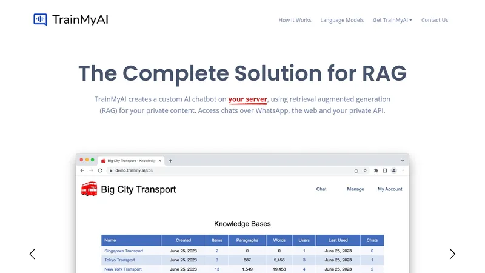Go to Language Models page
Image resolution: width=485 pixels, height=273 pixels.
click(342, 20)
